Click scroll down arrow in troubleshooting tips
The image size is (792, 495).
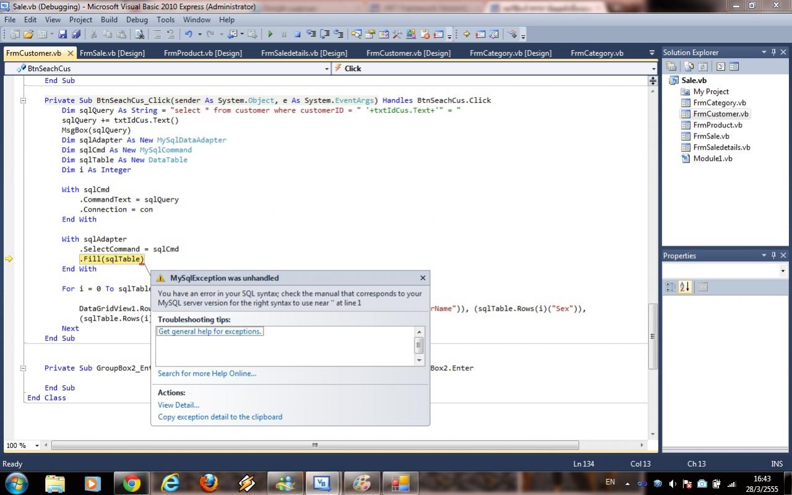[419, 360]
